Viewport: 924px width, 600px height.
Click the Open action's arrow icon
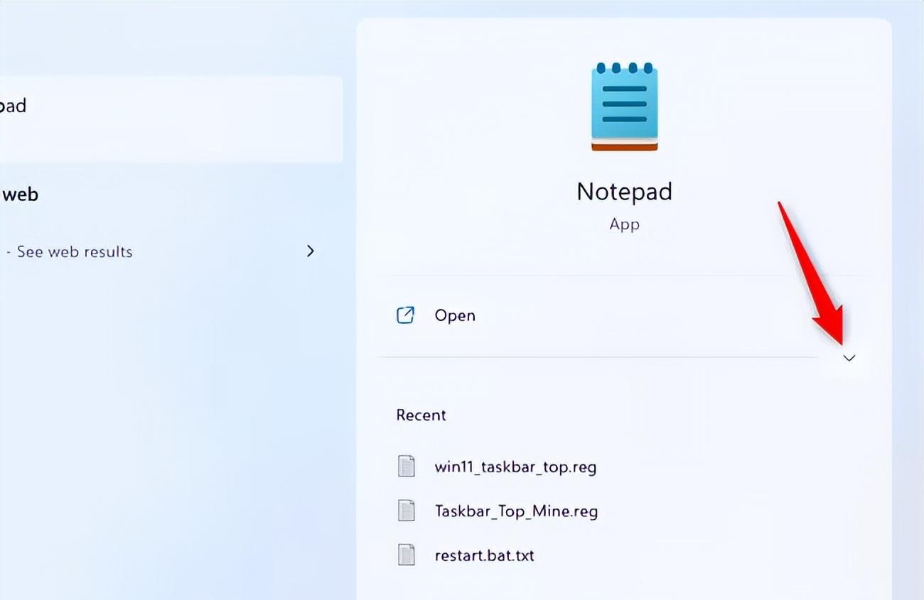point(405,315)
